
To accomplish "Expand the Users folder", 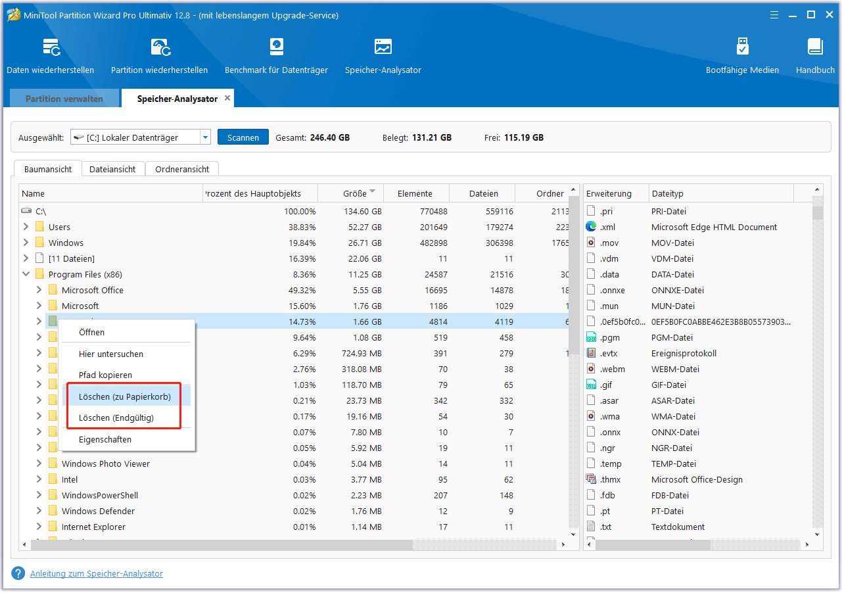I will [26, 227].
